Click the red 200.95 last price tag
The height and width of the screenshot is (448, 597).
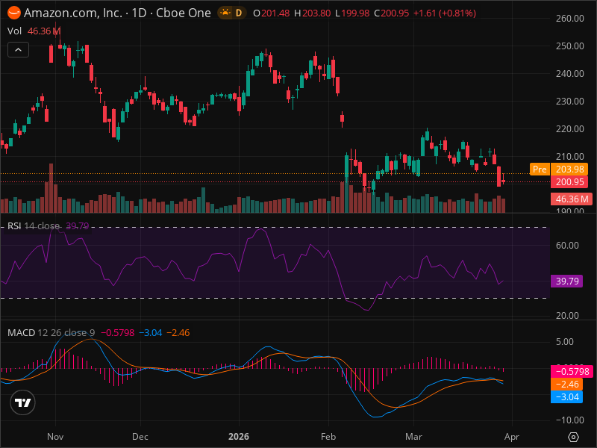(569, 181)
